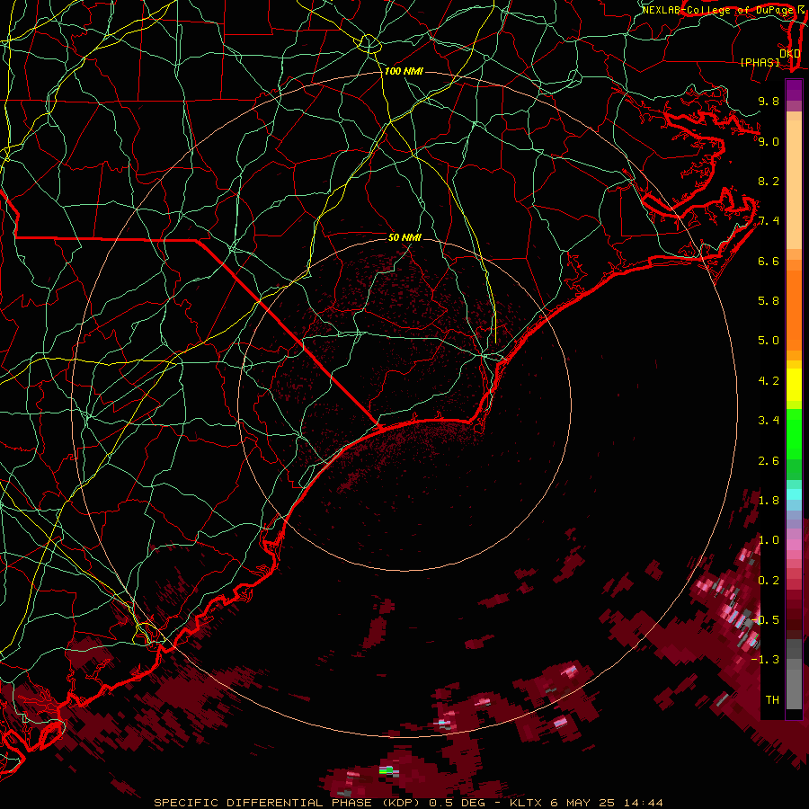Viewport: 809px width, 809px height.
Task: Click the 2.6 scale value
Action: point(769,461)
